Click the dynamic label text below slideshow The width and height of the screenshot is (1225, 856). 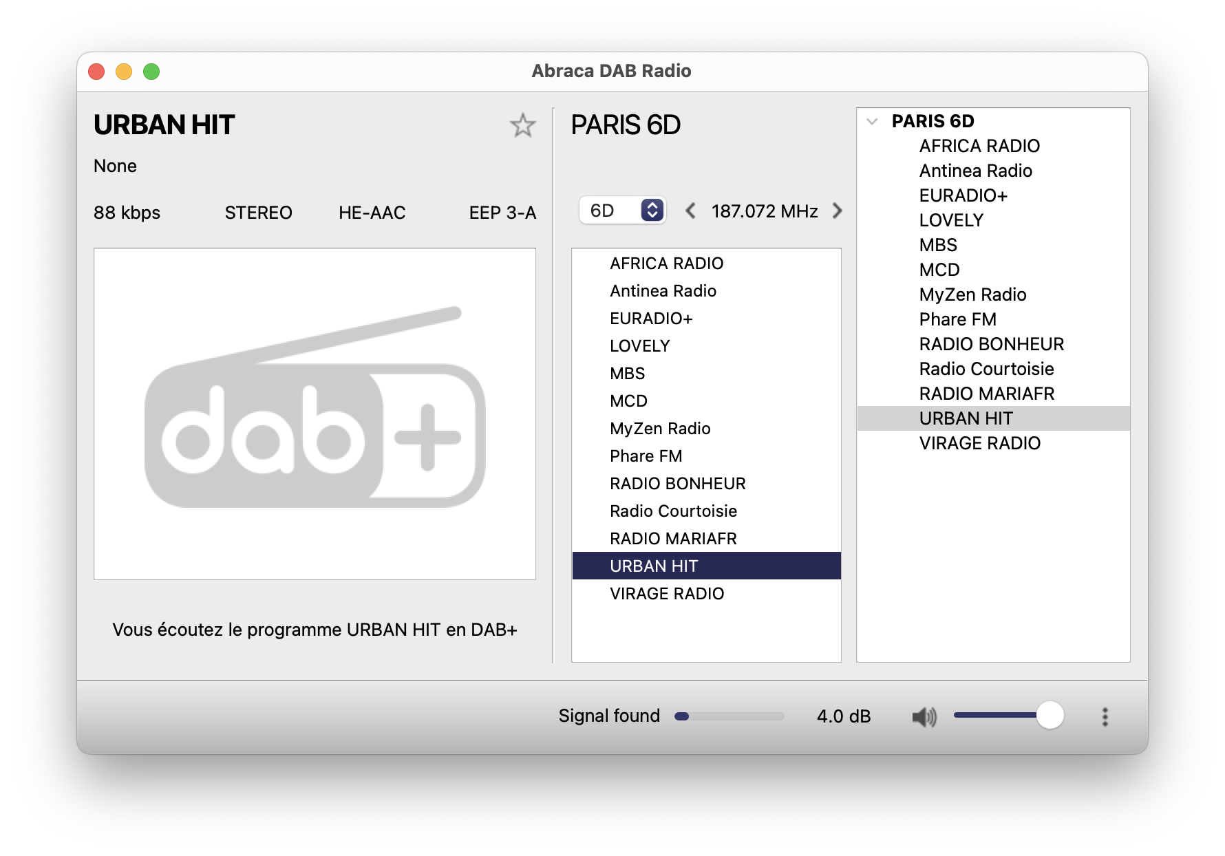pos(315,630)
